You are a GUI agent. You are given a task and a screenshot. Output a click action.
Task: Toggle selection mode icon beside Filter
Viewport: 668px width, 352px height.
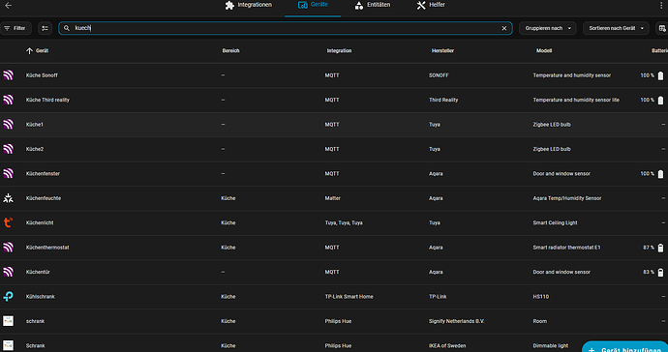[46, 28]
